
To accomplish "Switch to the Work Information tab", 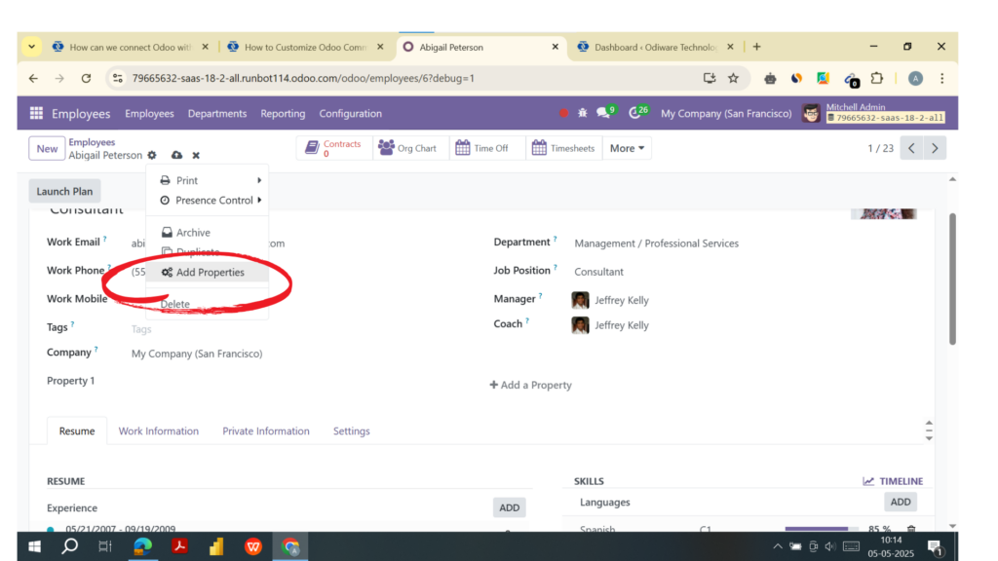I will pyautogui.click(x=158, y=430).
